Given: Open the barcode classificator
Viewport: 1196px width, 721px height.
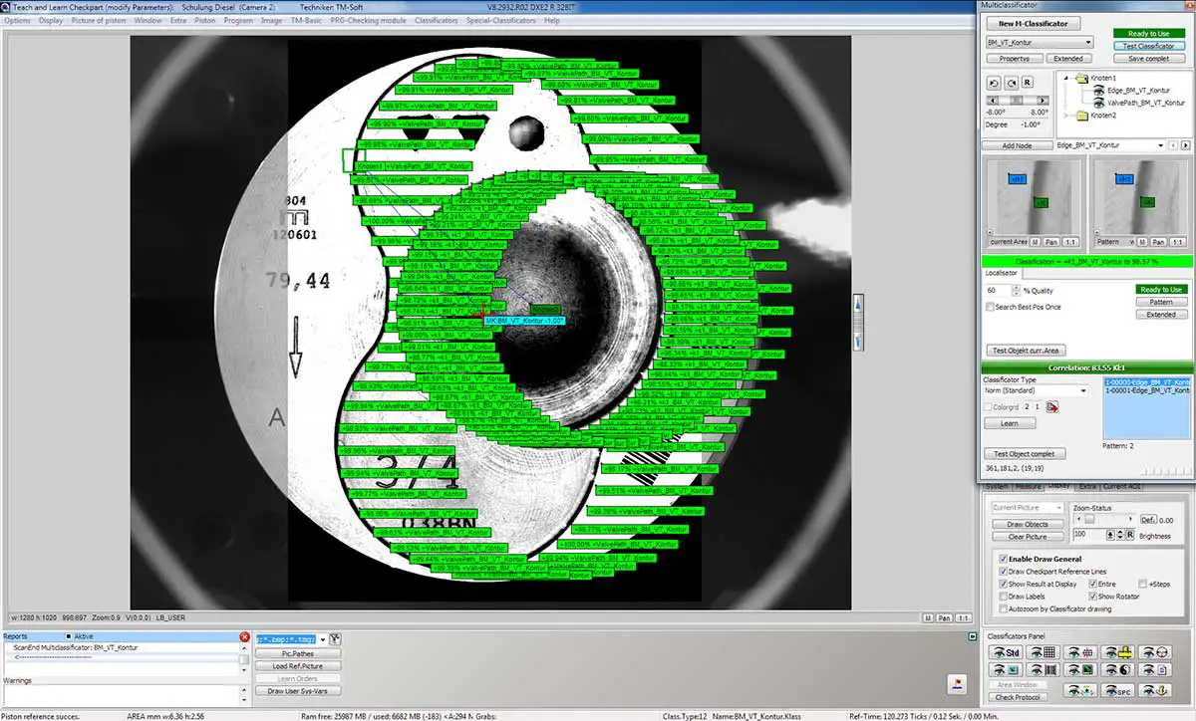Looking at the screenshot, I should coord(1043,670).
